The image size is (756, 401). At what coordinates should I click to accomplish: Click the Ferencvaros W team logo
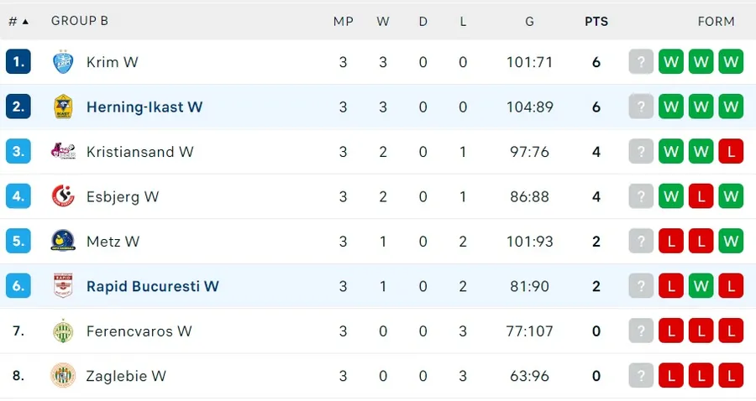coord(63,331)
